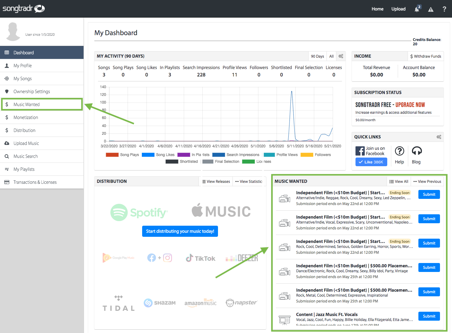The image size is (452, 333).
Task: Toggle Profile Views teal legend swatch
Action: (269, 155)
